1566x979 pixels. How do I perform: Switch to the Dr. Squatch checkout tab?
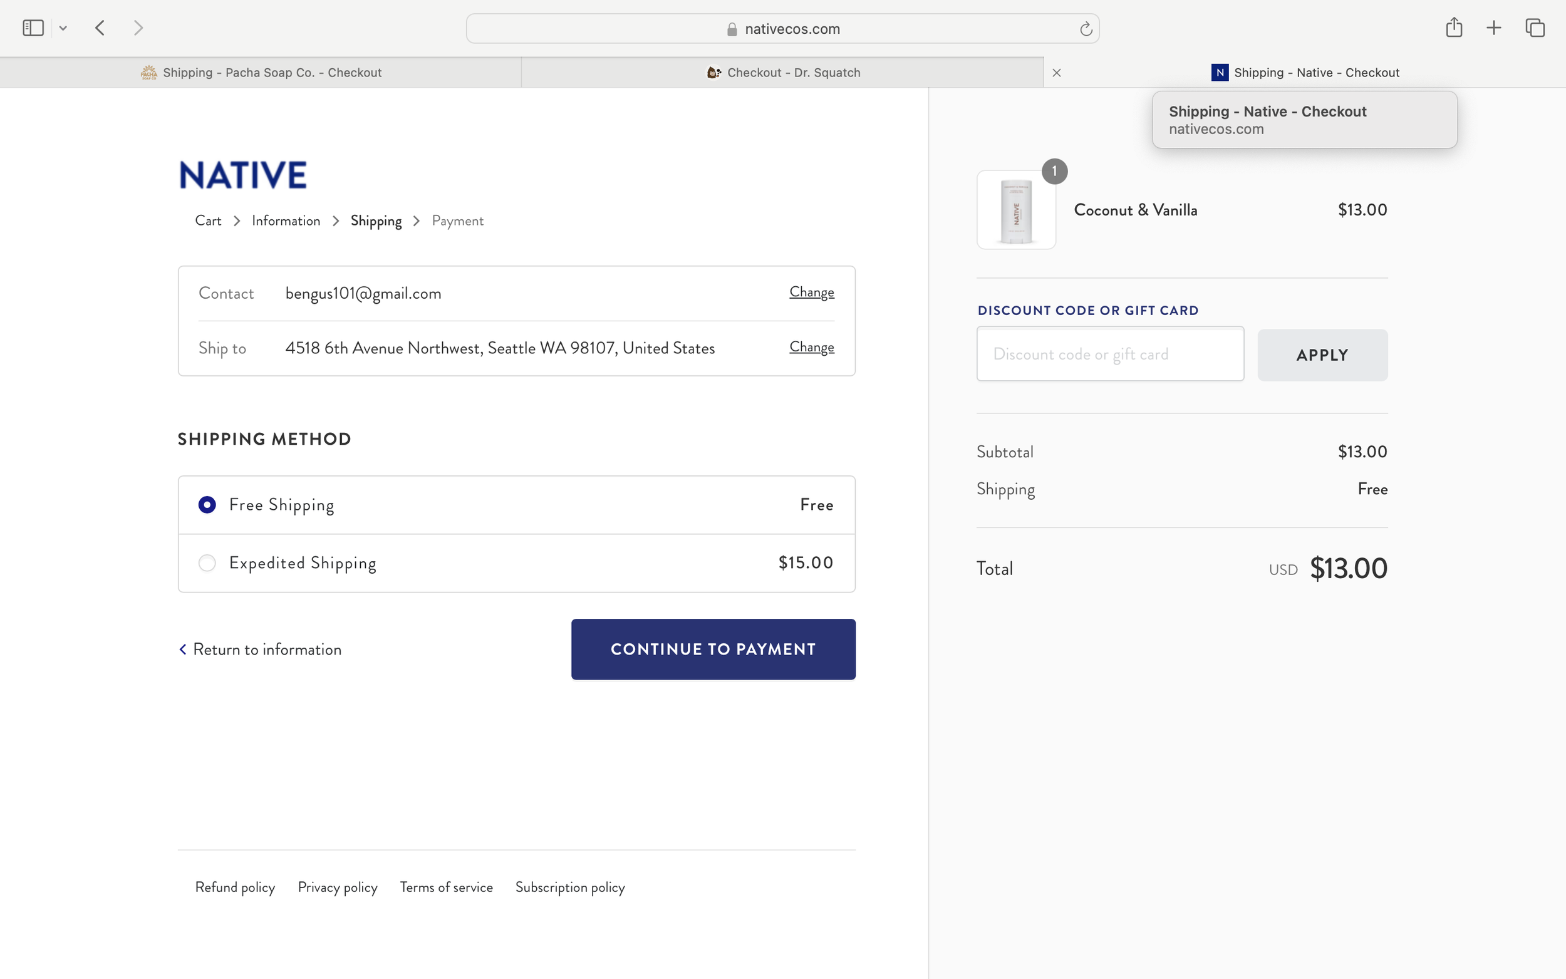[784, 72]
